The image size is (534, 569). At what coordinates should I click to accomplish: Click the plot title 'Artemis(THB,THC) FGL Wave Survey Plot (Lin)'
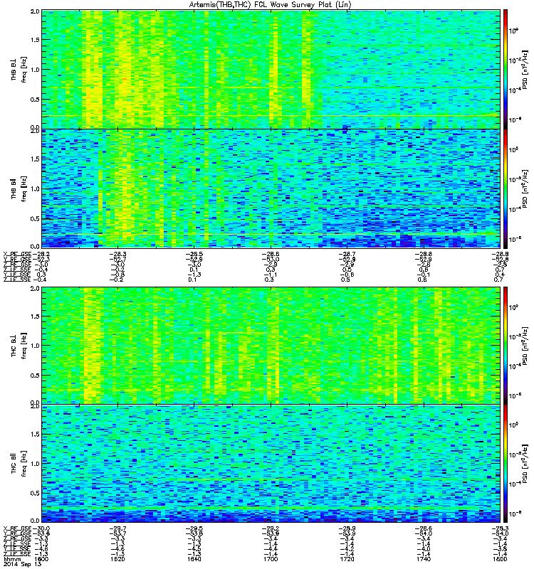pos(271,5)
